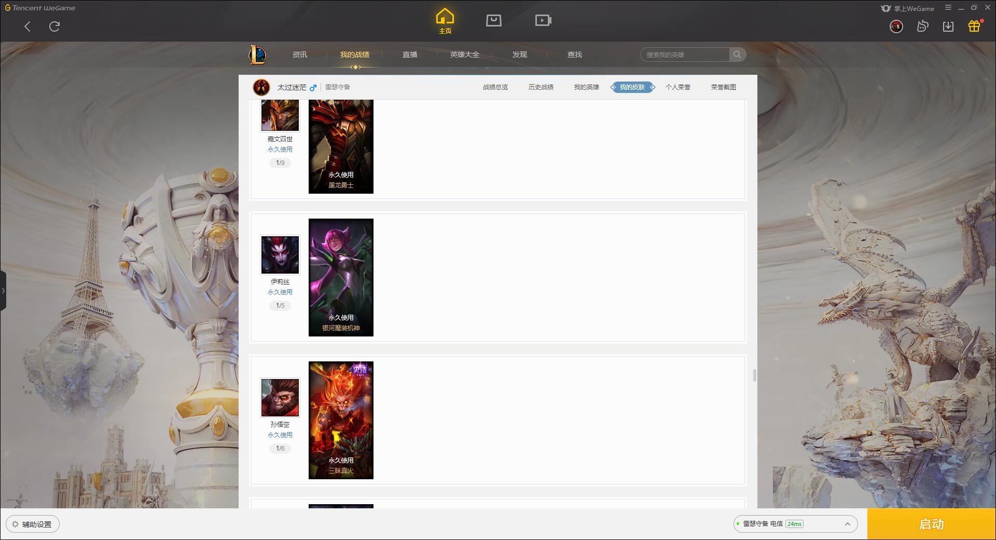Screen dimensions: 996x540
Task: Click the Tencent WeGame logo
Action: (x=40, y=8)
